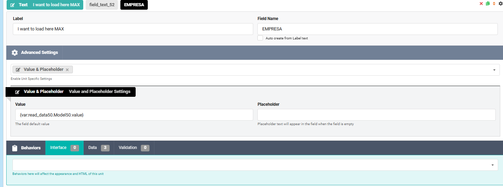Click the edit icon in the teal Text badge
503x187 pixels.
tap(12, 5)
